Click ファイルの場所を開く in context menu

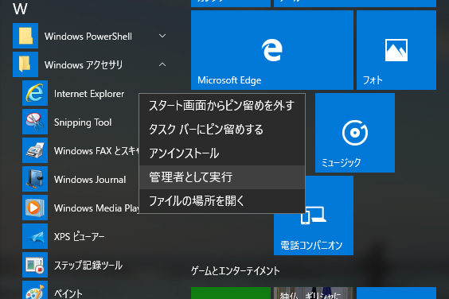[x=222, y=201]
